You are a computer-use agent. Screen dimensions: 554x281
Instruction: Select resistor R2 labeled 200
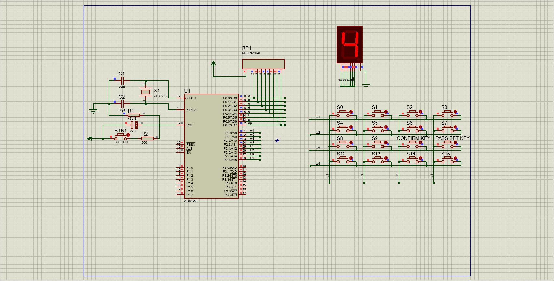pyautogui.click(x=147, y=139)
